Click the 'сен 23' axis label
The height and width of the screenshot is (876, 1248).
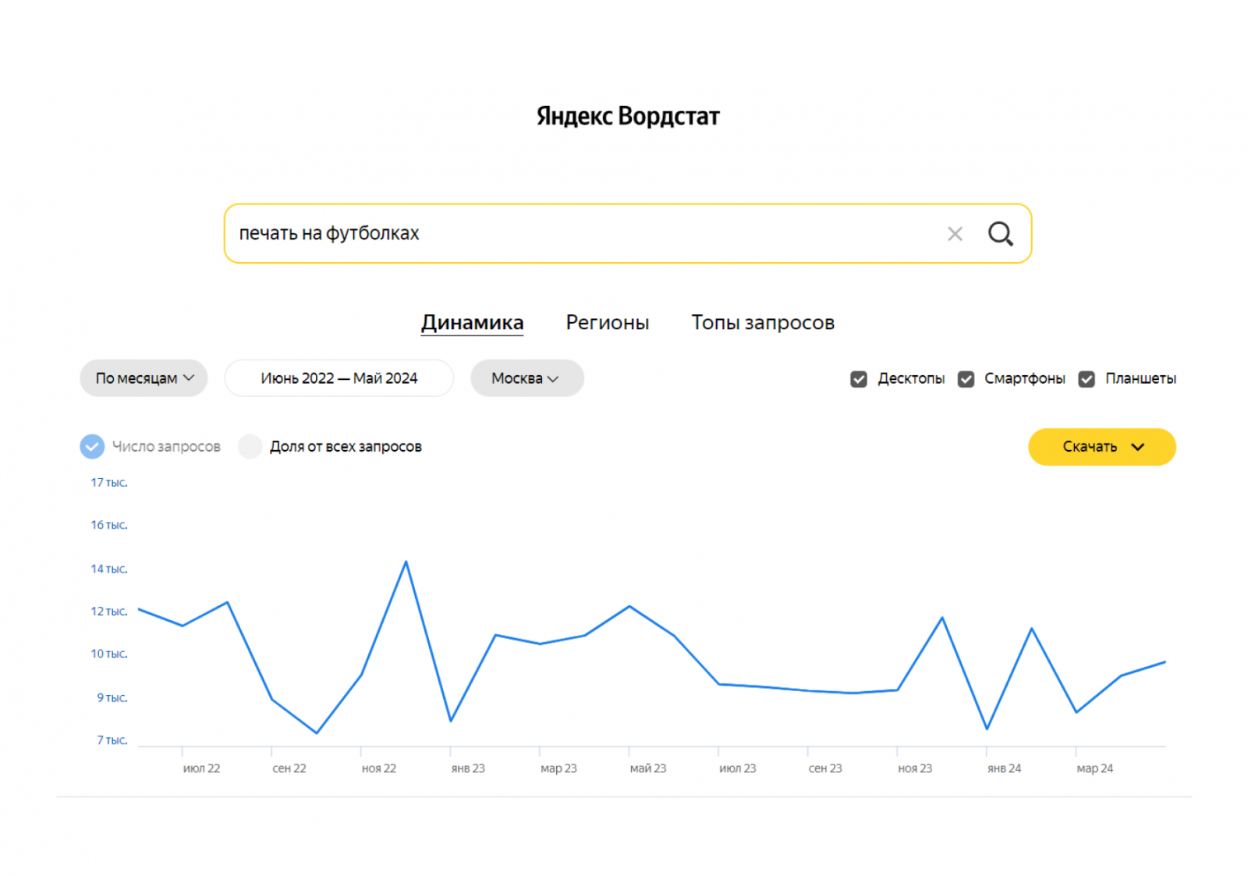tap(825, 768)
